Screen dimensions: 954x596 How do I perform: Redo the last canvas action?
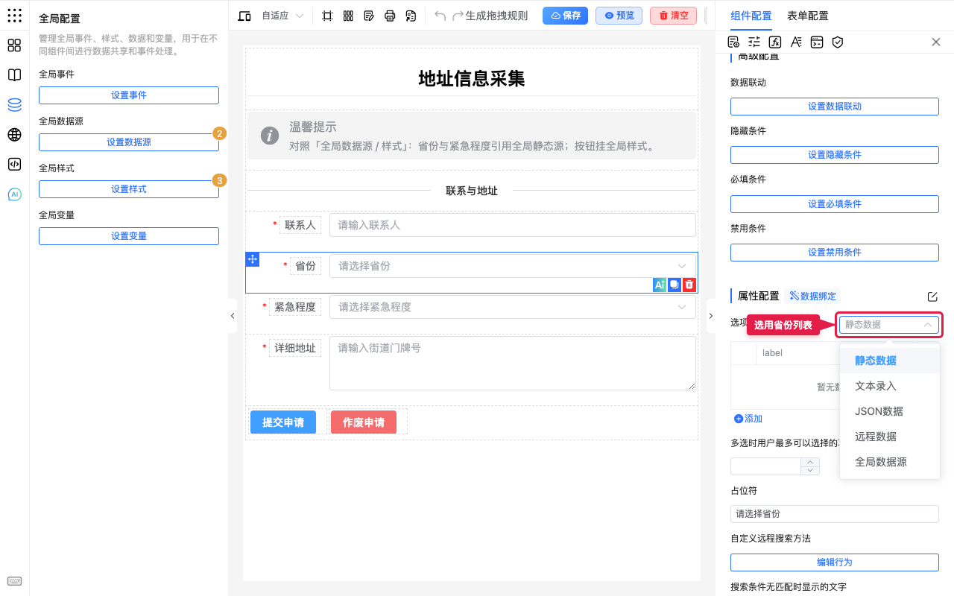tap(458, 16)
